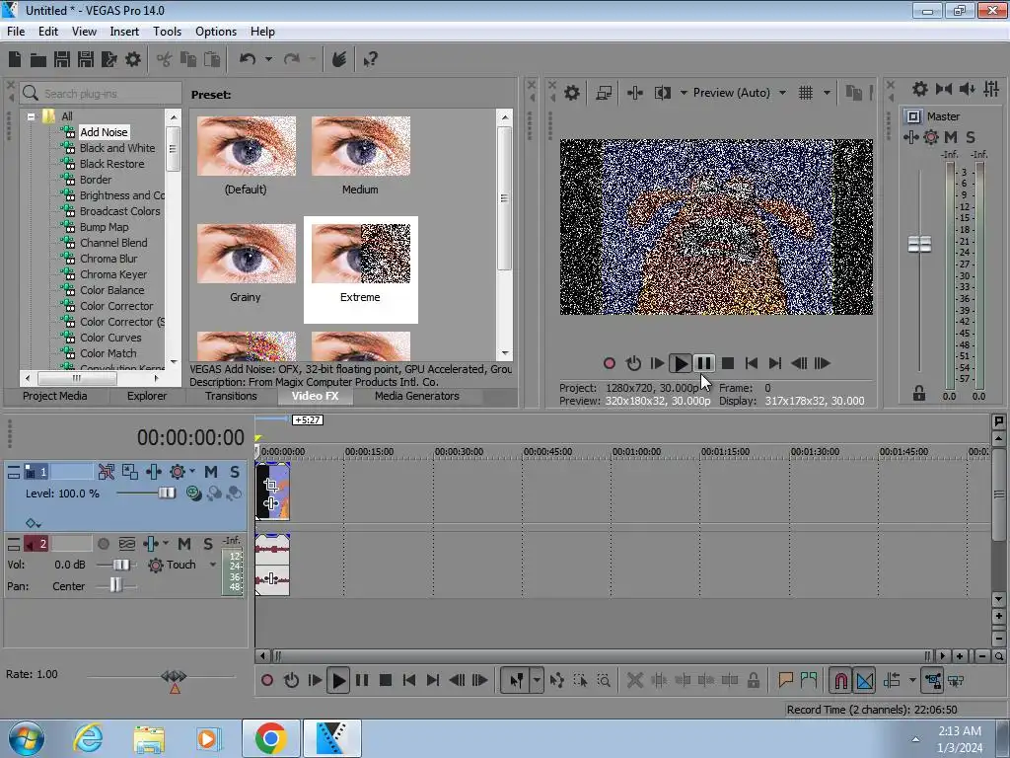Click Preview on External Monitor icon
This screenshot has height=758, width=1010.
[604, 93]
